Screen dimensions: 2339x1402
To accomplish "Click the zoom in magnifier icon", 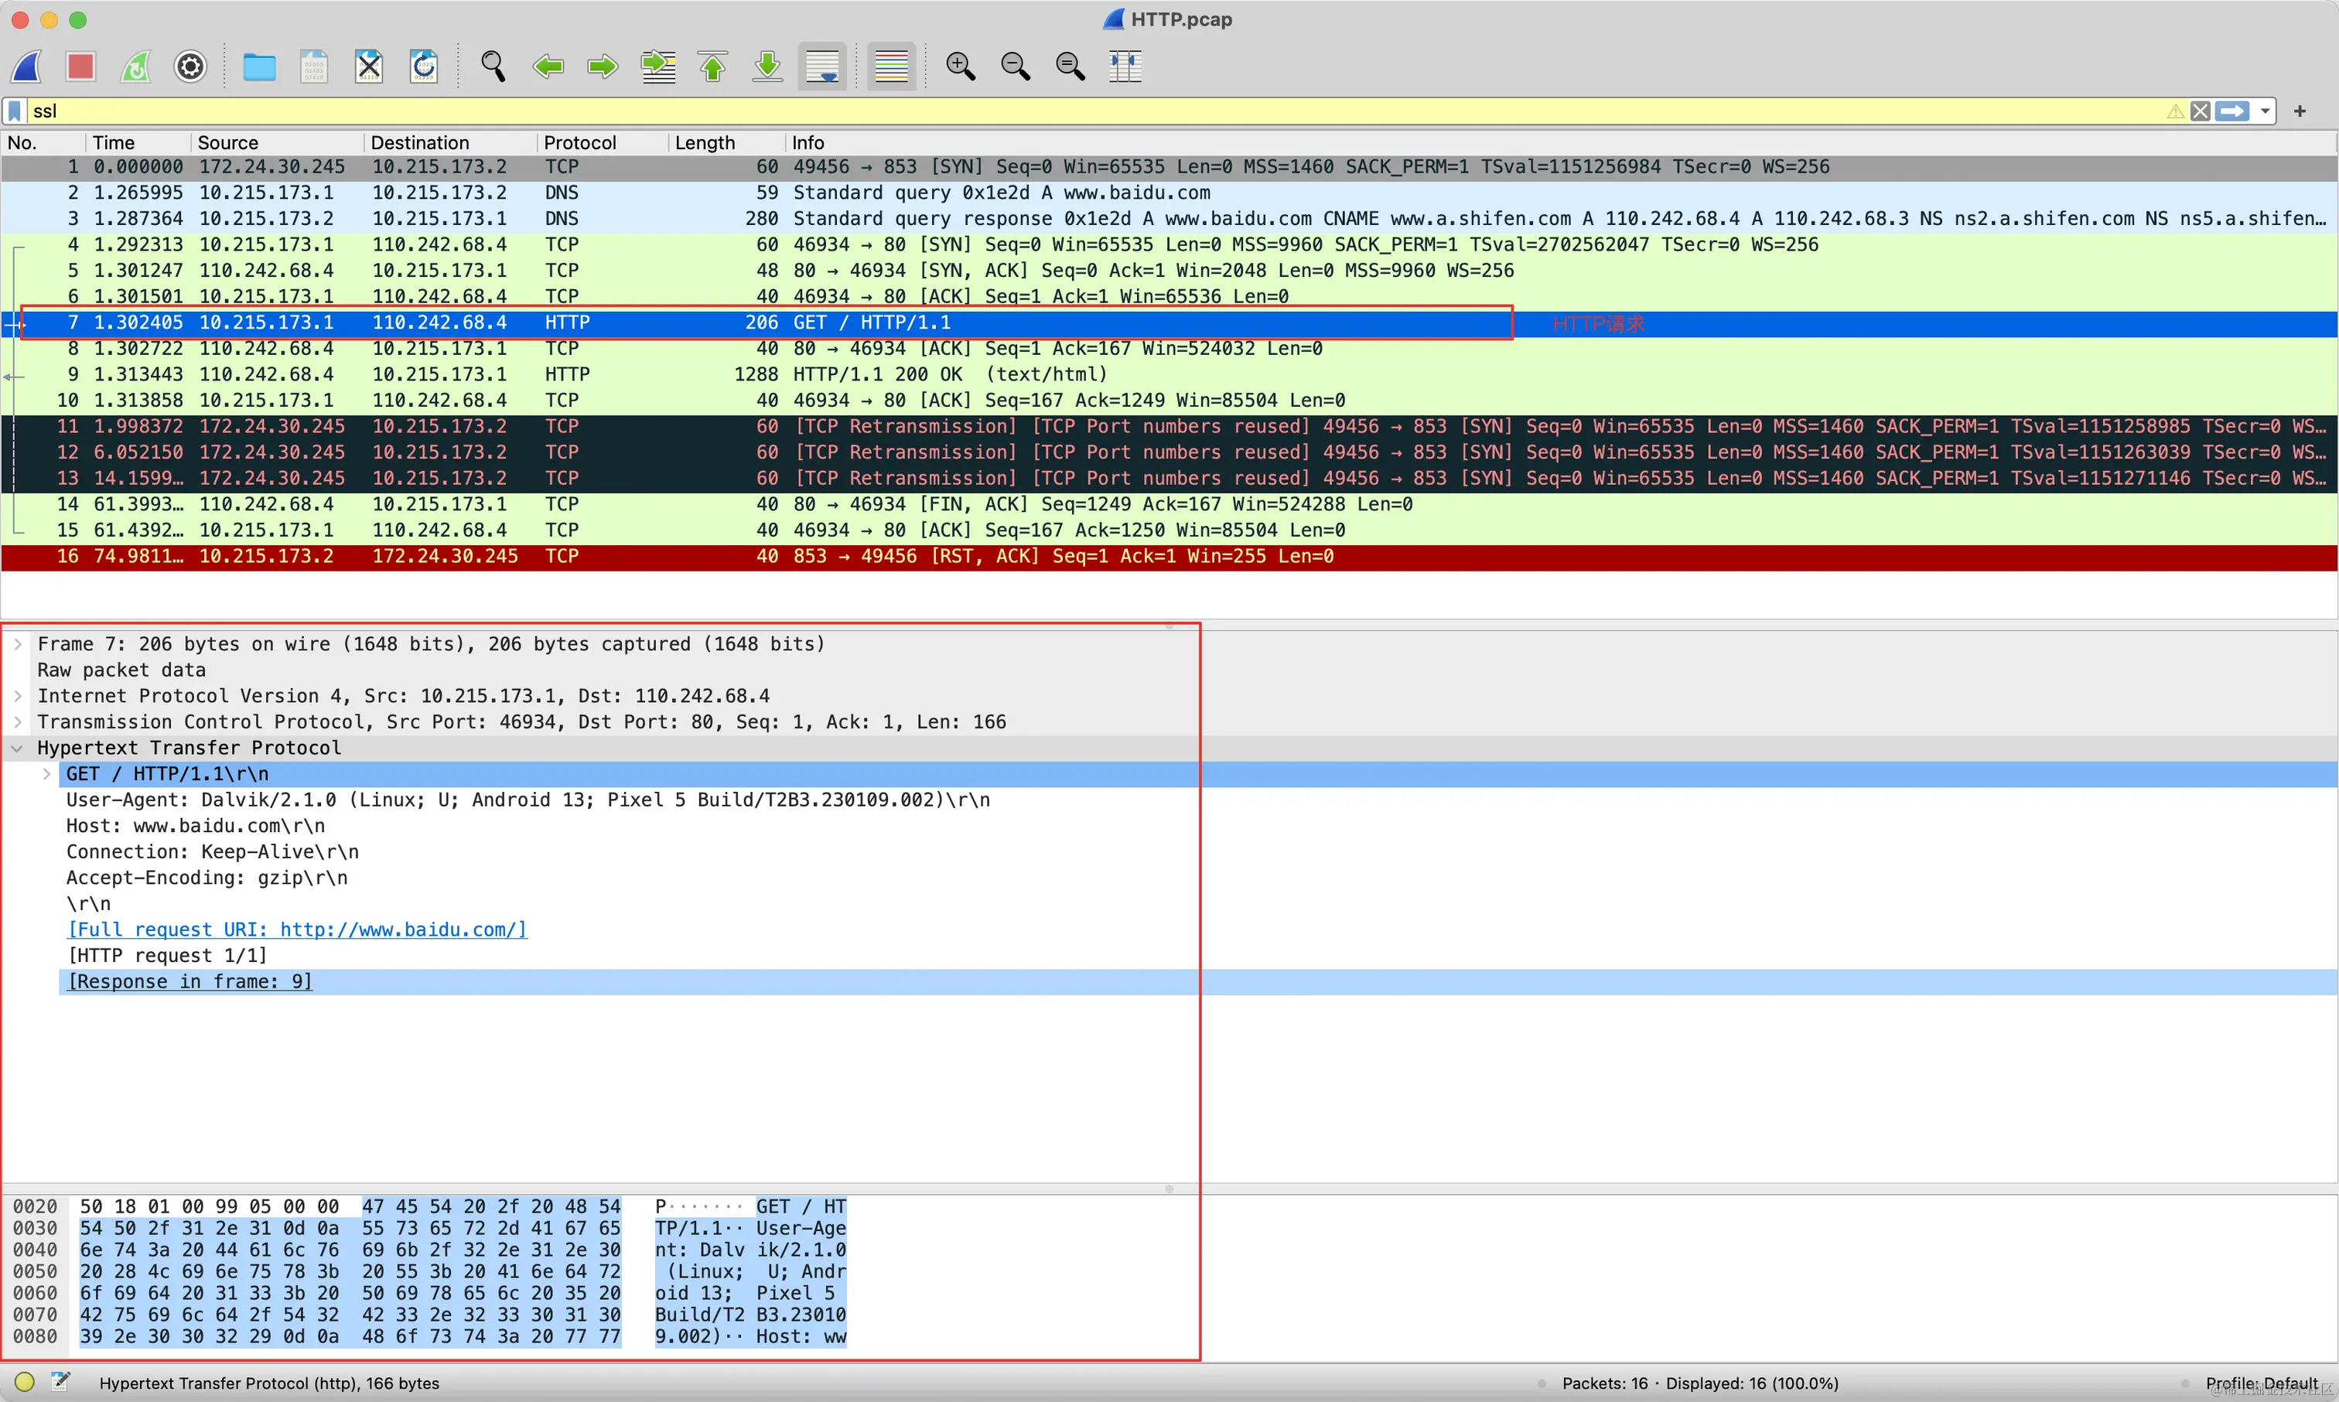I will (960, 67).
